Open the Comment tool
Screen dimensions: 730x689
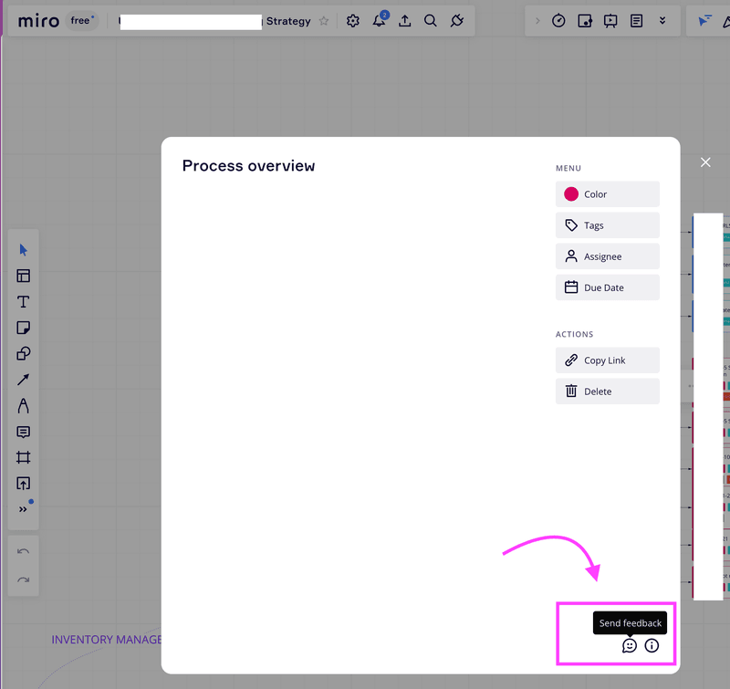(x=24, y=432)
